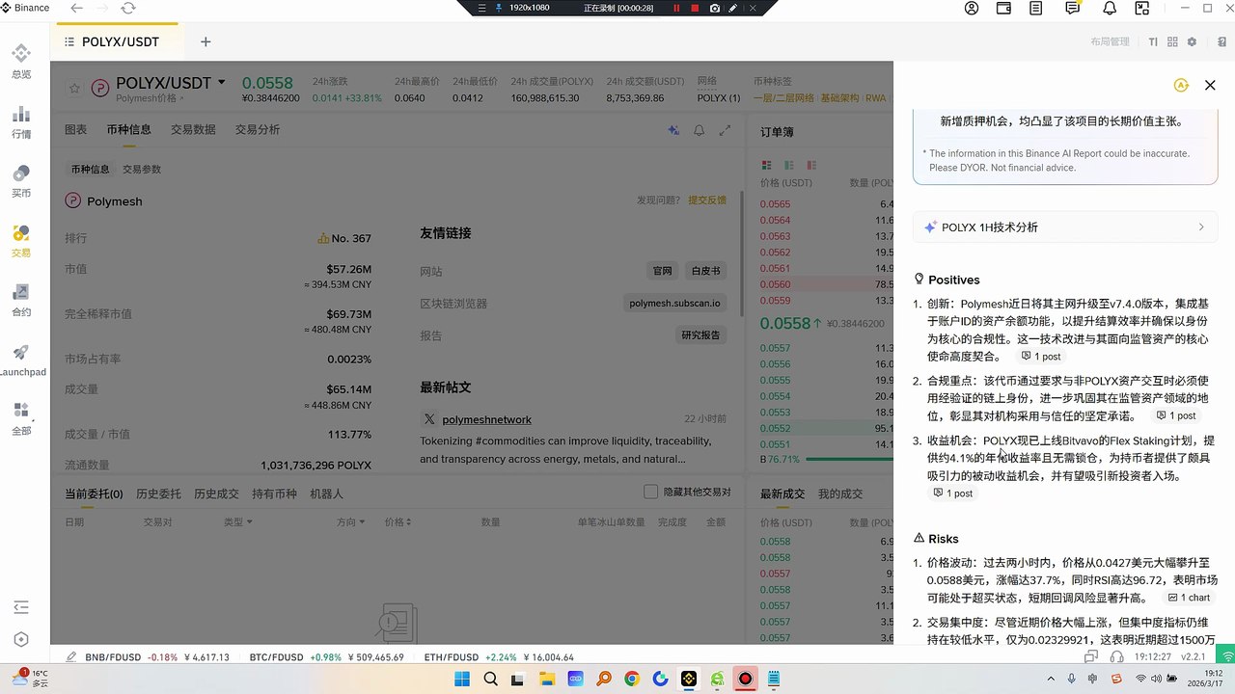Screen dimensions: 1235x694
Task: Set price alert bell for POLYX
Action: click(700, 130)
